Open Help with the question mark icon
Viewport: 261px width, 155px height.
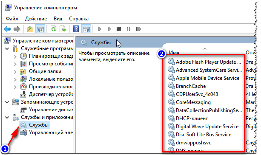[x=76, y=29]
